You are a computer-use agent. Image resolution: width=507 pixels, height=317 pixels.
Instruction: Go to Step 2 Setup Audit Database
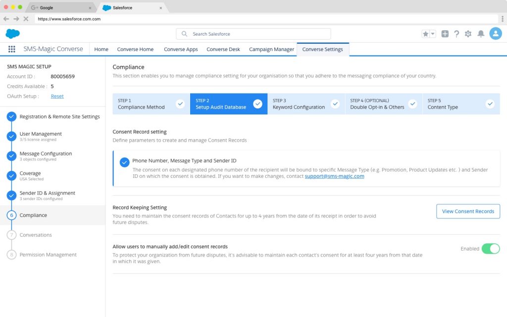(229, 104)
